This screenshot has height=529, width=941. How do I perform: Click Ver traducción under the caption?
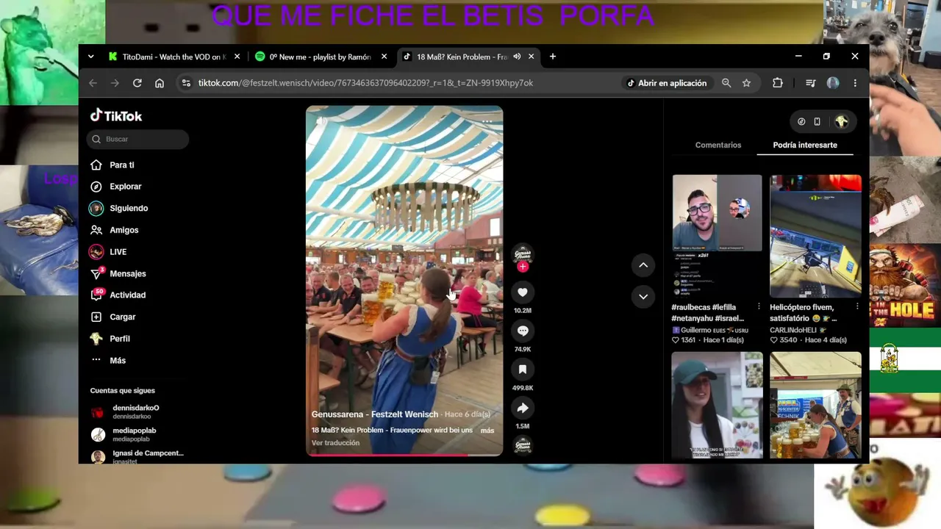point(335,443)
